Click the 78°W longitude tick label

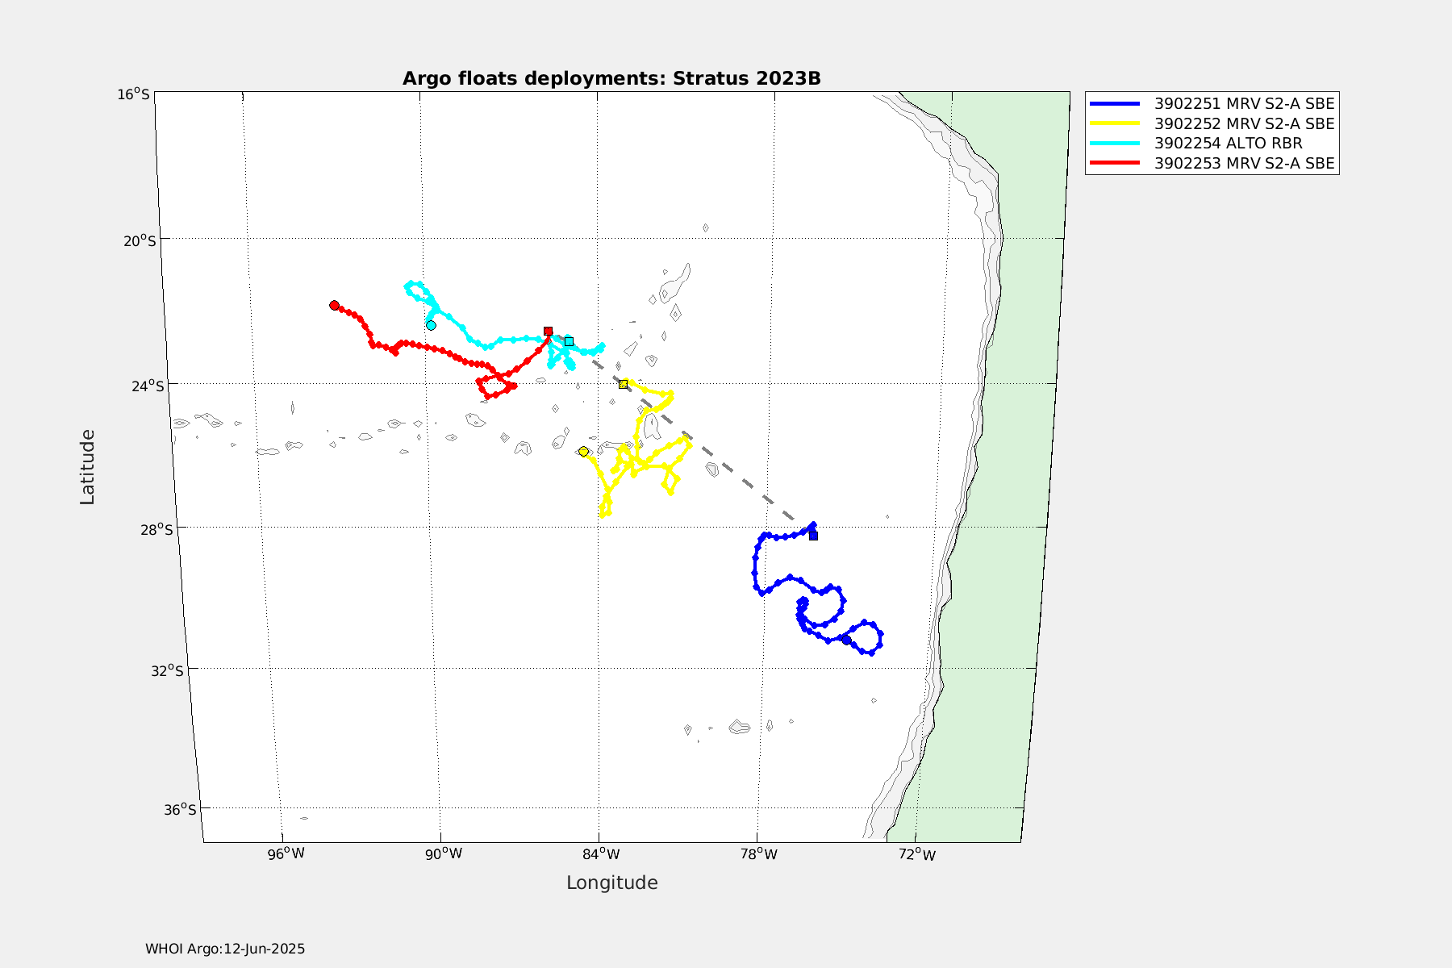[x=759, y=853]
